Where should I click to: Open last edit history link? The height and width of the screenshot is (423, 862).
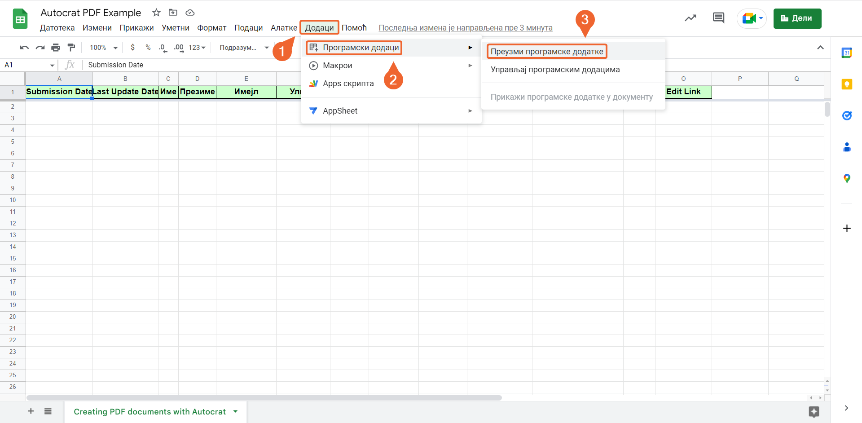pos(466,28)
